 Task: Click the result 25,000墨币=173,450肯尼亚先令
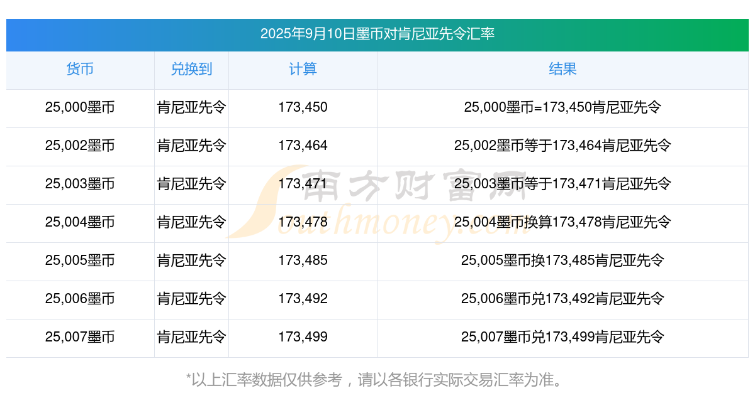(562, 107)
